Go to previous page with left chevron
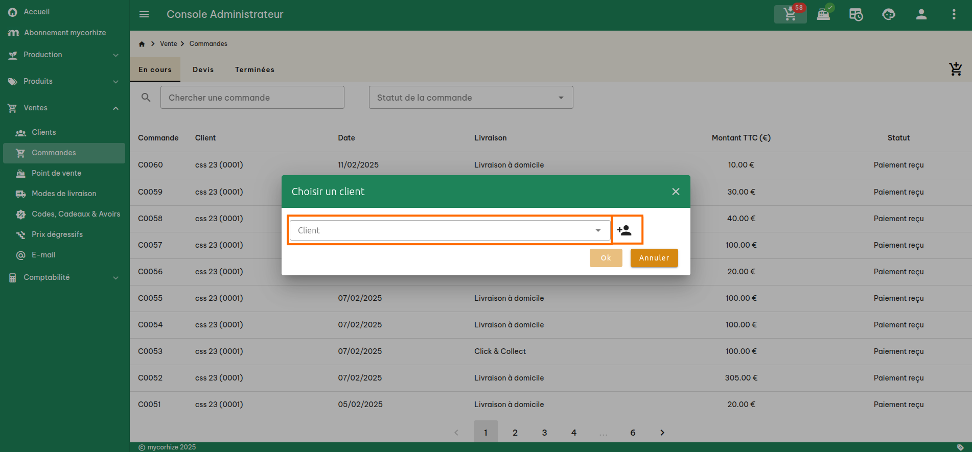The height and width of the screenshot is (452, 972). pyautogui.click(x=456, y=433)
